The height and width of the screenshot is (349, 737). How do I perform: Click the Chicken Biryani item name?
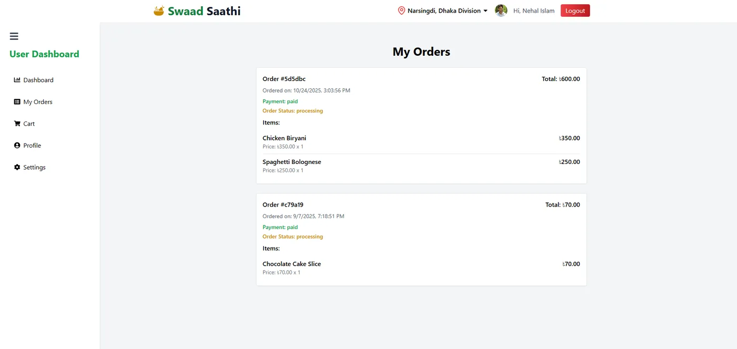point(284,138)
